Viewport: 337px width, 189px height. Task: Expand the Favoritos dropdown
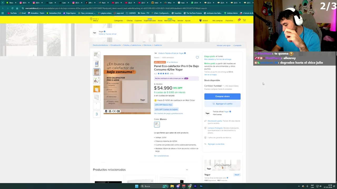[x=230, y=20]
